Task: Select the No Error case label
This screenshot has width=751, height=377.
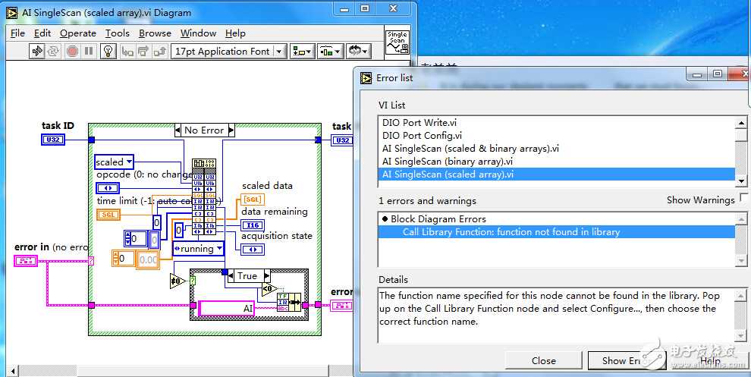Action: 204,130
